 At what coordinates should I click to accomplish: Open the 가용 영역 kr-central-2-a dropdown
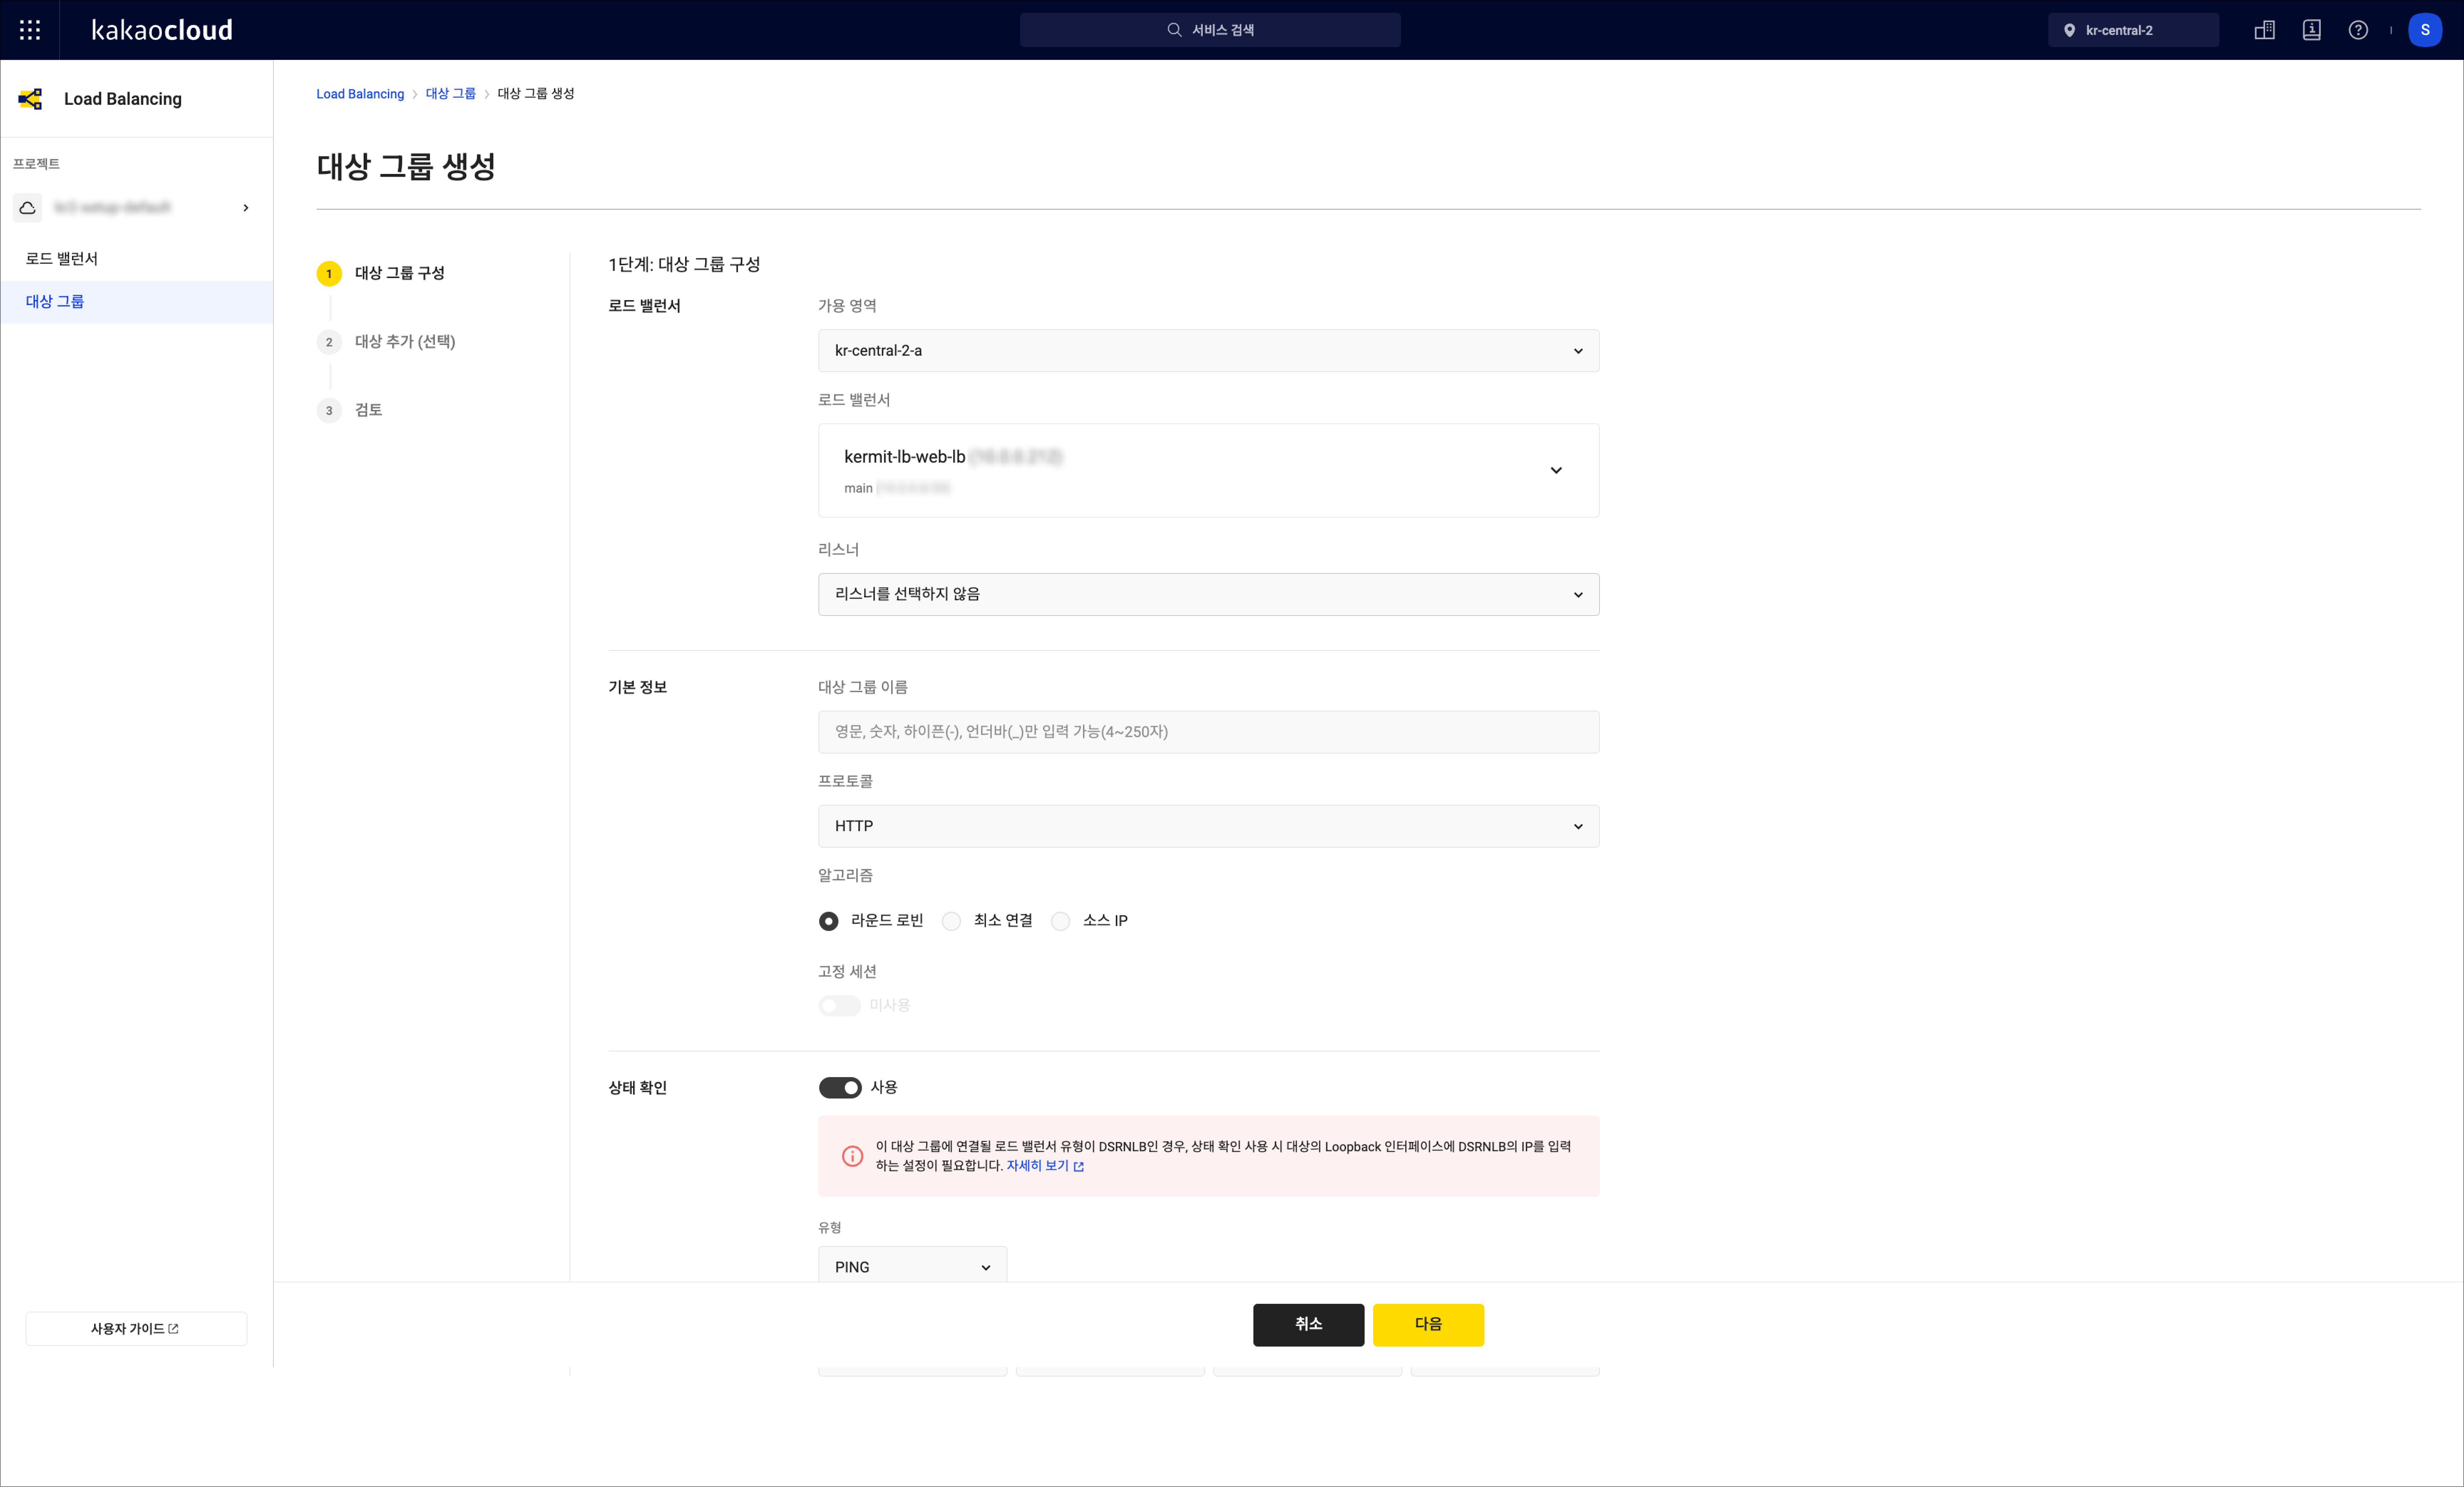click(x=1208, y=351)
